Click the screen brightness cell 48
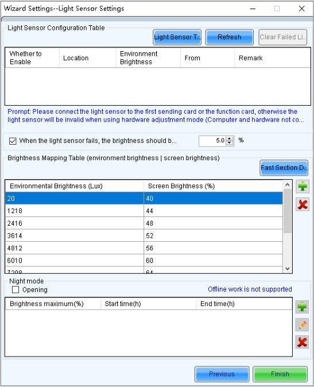314x387 pixels. click(213, 223)
